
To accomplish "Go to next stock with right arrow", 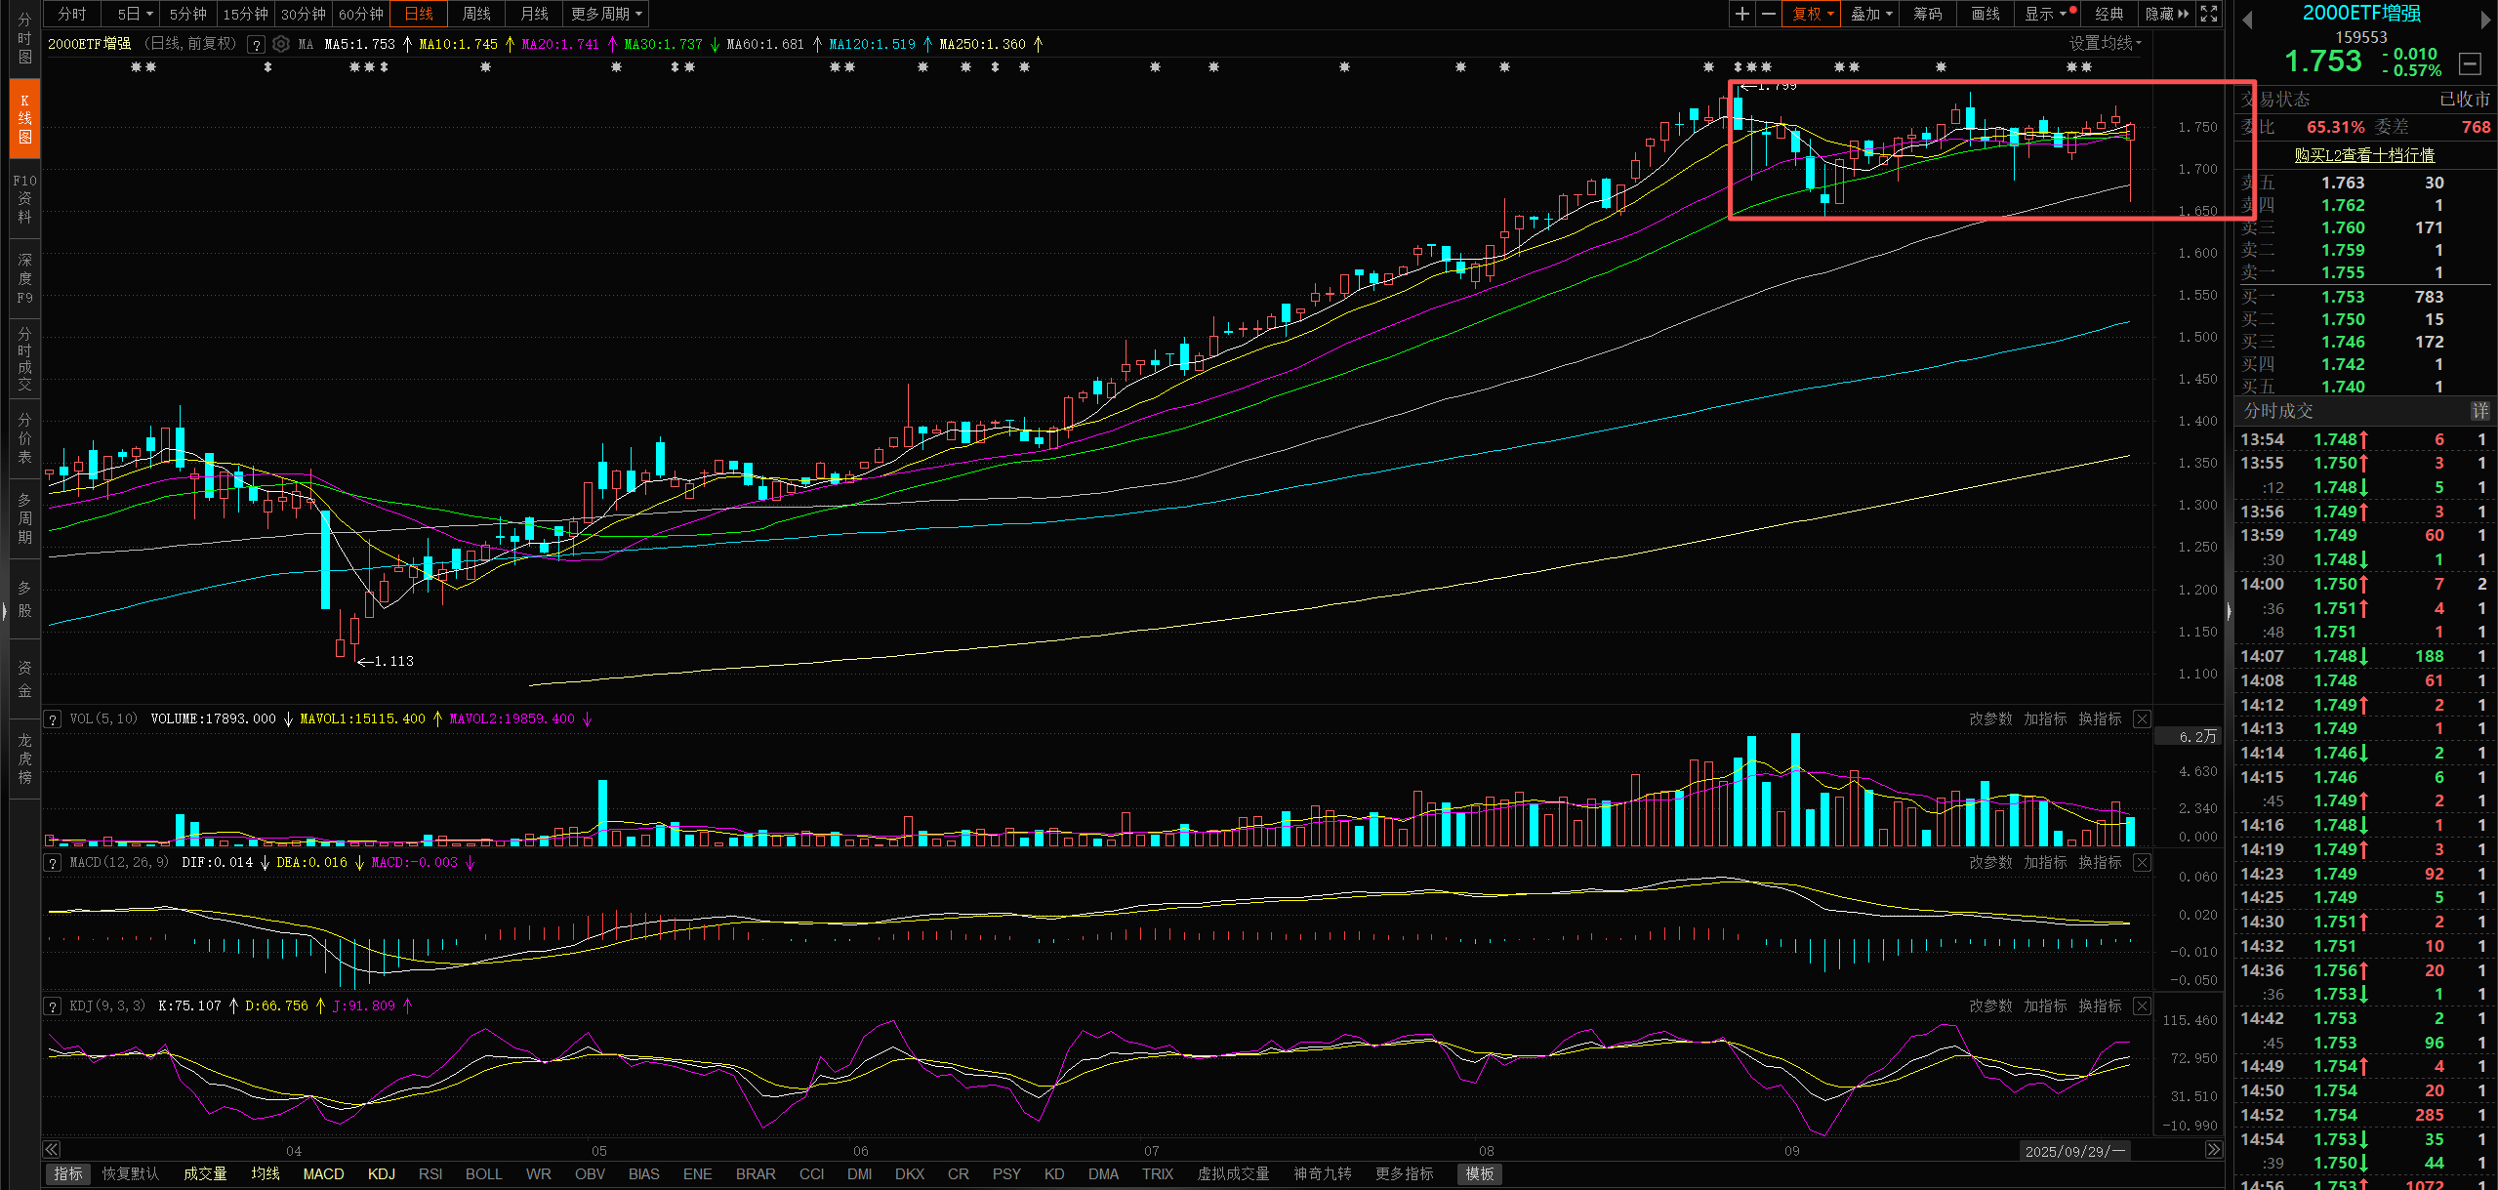I will (2485, 21).
